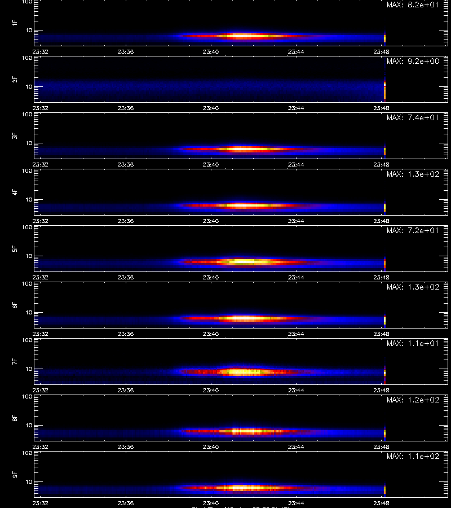Click the 23:48 time label under panel 4F
451x508 pixels.
(382, 221)
